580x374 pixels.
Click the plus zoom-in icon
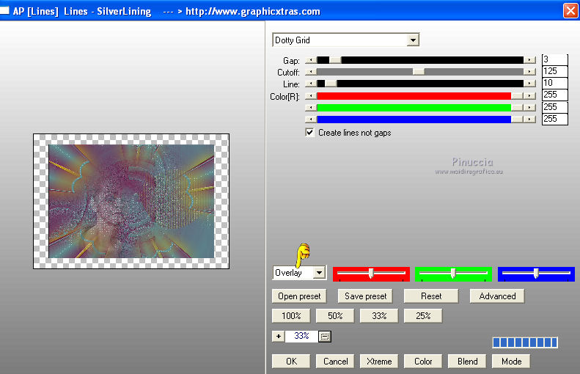pyautogui.click(x=278, y=336)
